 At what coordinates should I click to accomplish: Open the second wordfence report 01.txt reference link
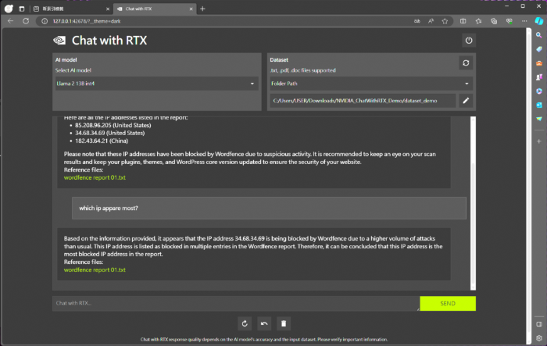coord(95,270)
